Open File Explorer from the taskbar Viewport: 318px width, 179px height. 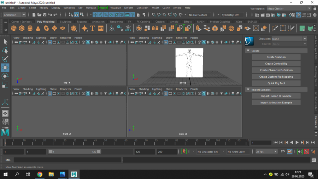[51, 174]
